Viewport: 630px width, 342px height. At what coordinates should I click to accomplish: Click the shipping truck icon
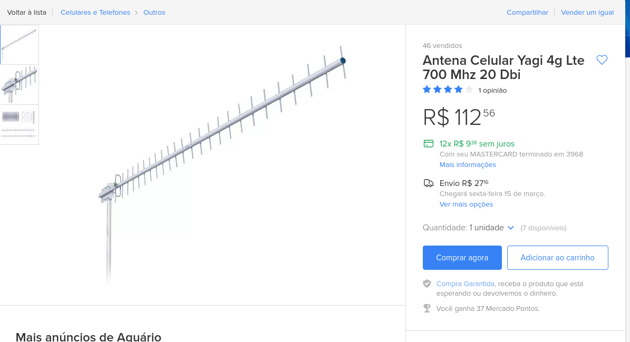pyautogui.click(x=429, y=183)
